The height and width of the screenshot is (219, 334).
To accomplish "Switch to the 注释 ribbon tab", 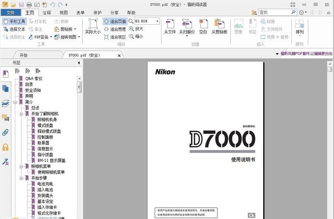I will [x=46, y=12].
